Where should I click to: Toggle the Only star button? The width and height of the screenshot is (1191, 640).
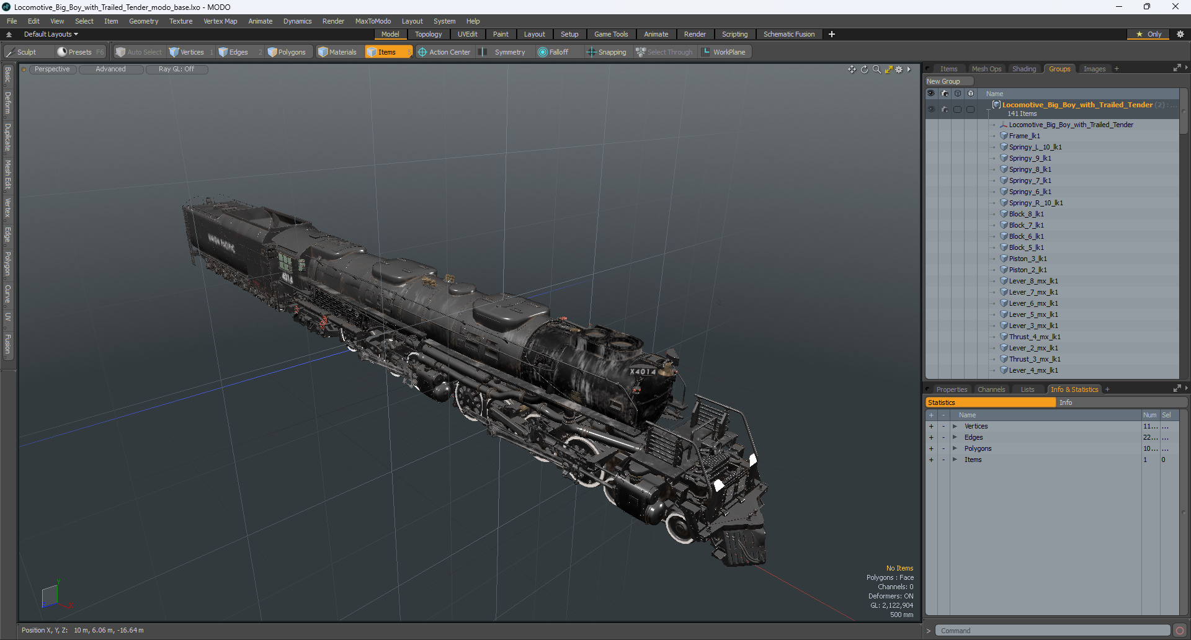(x=1149, y=34)
